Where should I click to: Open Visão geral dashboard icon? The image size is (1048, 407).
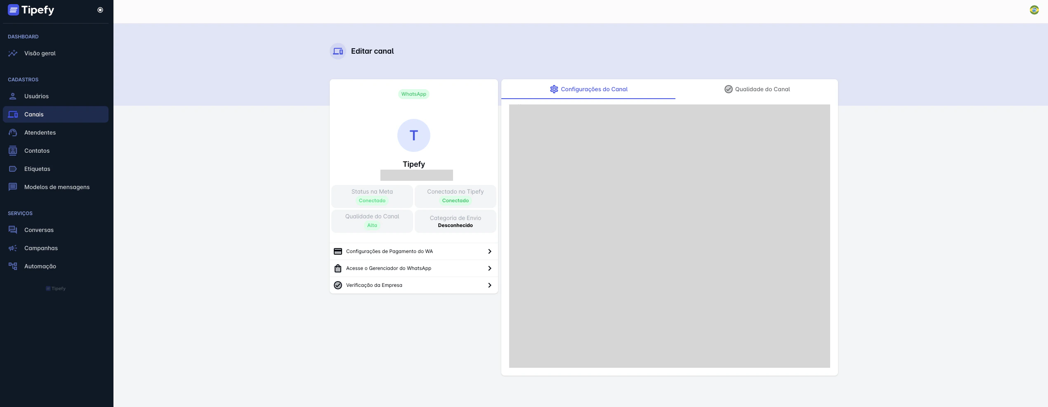(x=13, y=53)
